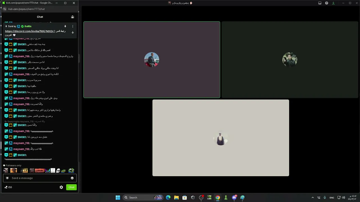Click the green download icon in the Discord title bar
Screen dimensions: 360x202
point(333,3)
